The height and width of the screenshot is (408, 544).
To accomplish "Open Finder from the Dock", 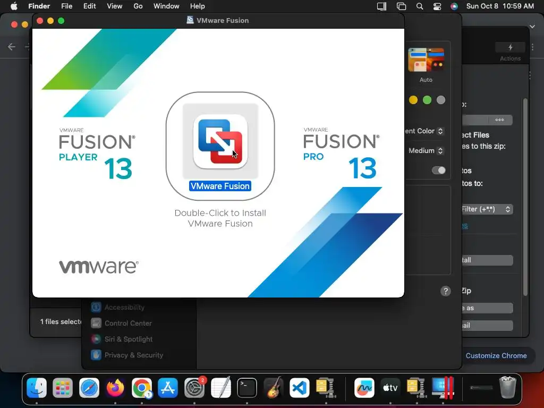I will [37, 387].
